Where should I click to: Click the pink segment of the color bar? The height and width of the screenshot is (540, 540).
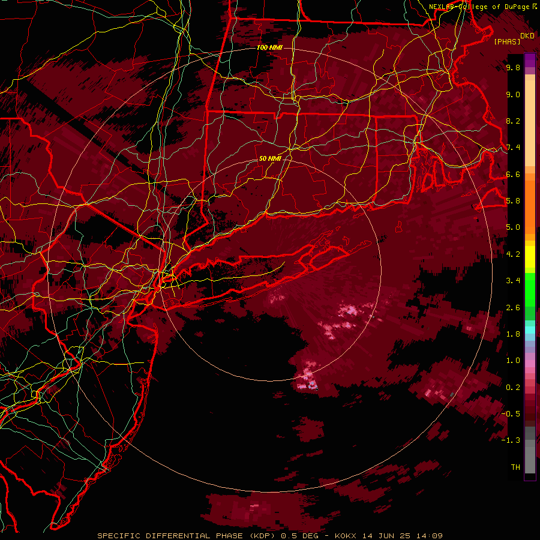pos(530,364)
